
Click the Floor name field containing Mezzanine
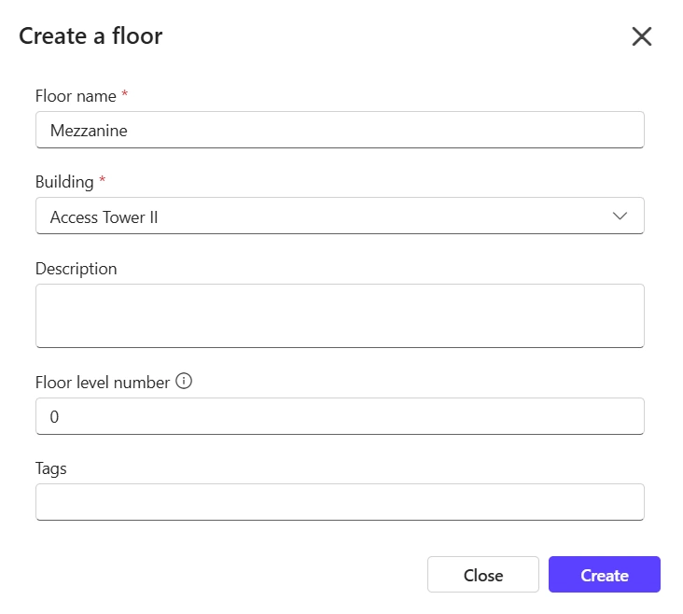click(340, 130)
